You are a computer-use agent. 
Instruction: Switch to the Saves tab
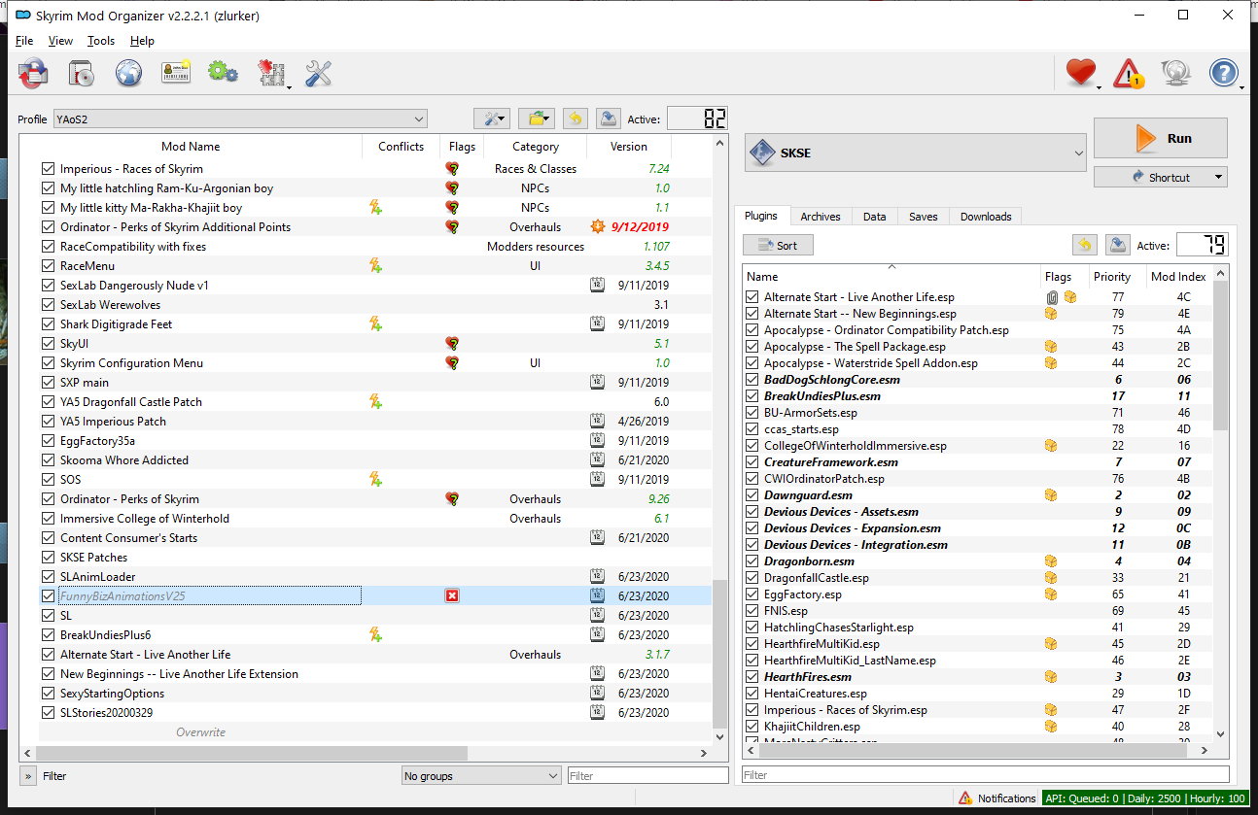tap(923, 217)
